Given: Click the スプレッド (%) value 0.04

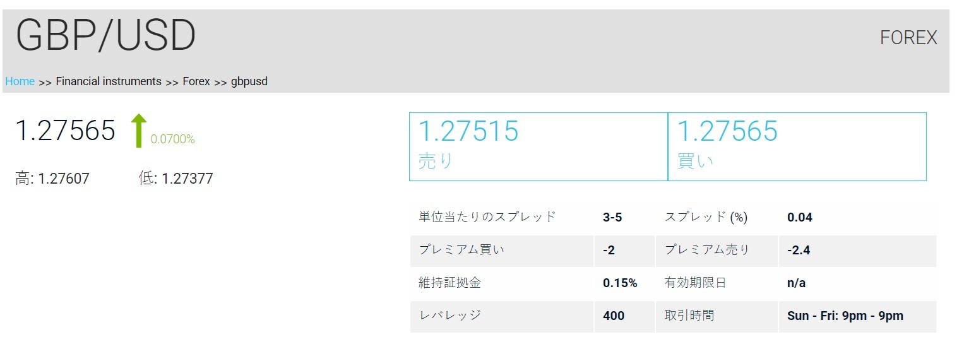Looking at the screenshot, I should tap(800, 218).
